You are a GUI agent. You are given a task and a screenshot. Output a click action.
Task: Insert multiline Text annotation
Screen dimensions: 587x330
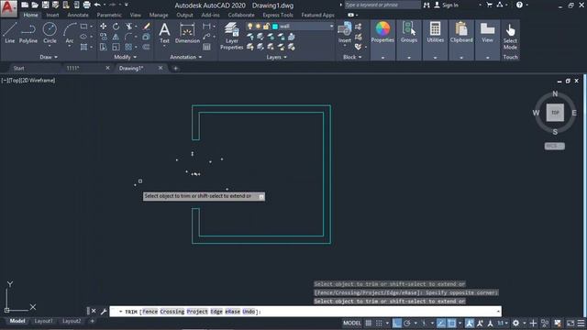tap(165, 33)
